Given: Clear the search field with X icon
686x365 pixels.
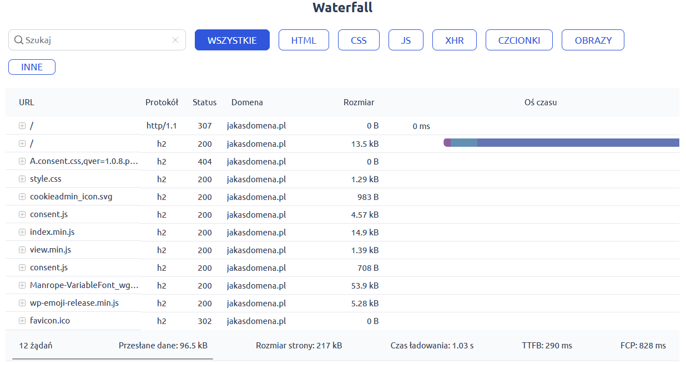Looking at the screenshot, I should click(175, 40).
